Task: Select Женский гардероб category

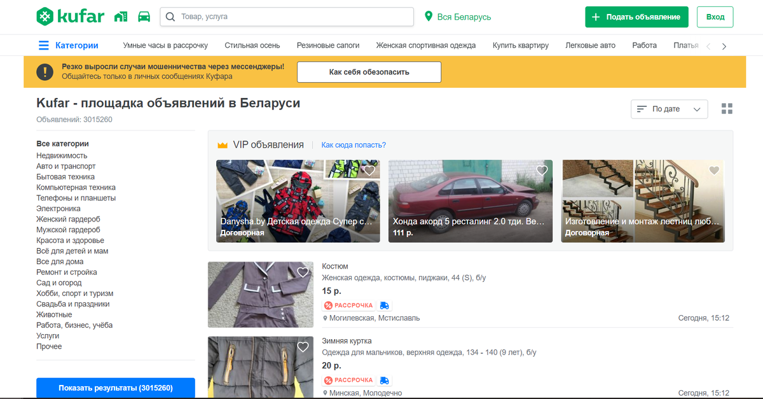Action: click(x=68, y=219)
